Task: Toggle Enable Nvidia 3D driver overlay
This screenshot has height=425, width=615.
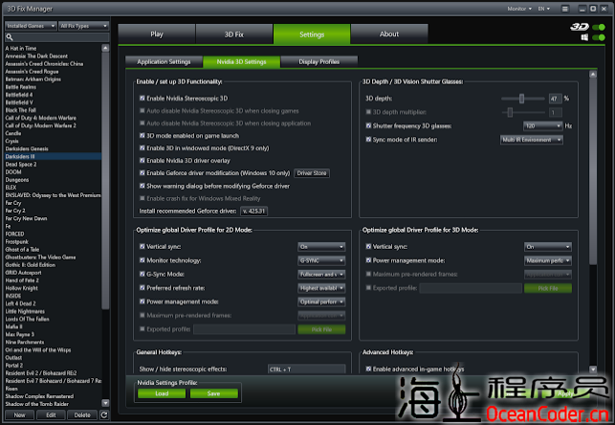Action: pos(143,160)
